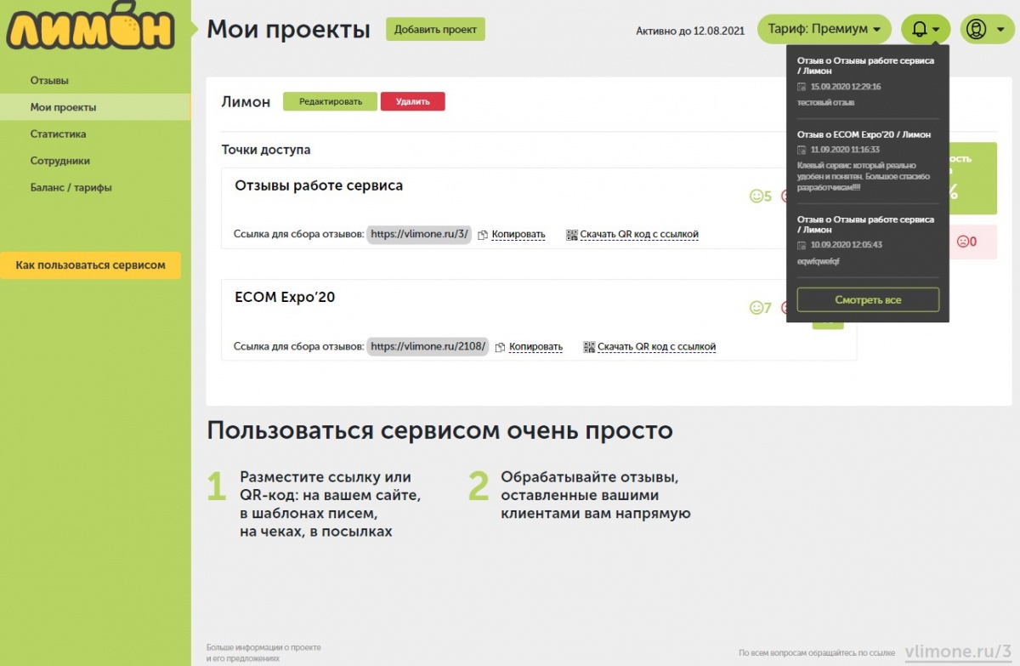Screen dimensions: 1020x666
Task: Click Лимон project name heading
Action: coord(246,102)
